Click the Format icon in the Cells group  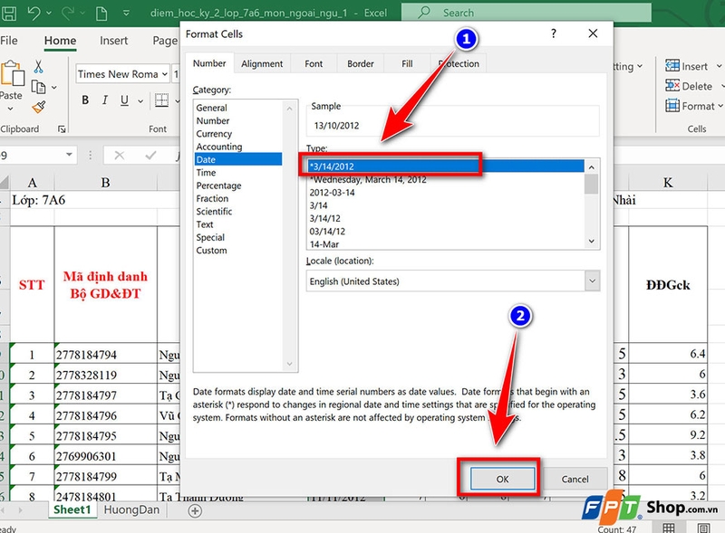coord(672,106)
